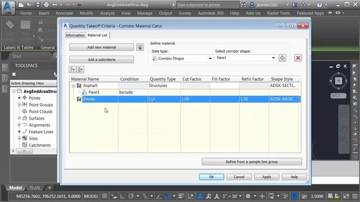Open the Select corridor shape dropdown
The height and width of the screenshot is (202, 360).
(x=273, y=58)
